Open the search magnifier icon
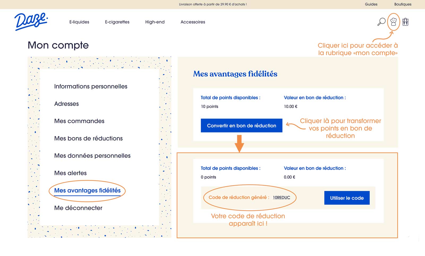Viewport: 425px width, 256px height. pyautogui.click(x=381, y=22)
